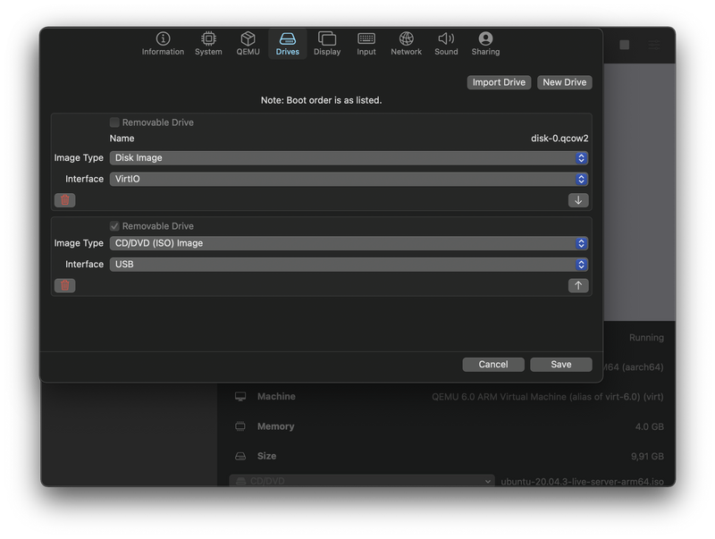Delete the disk-0.qcow2 drive with trash icon
This screenshot has width=715, height=539.
pos(65,200)
